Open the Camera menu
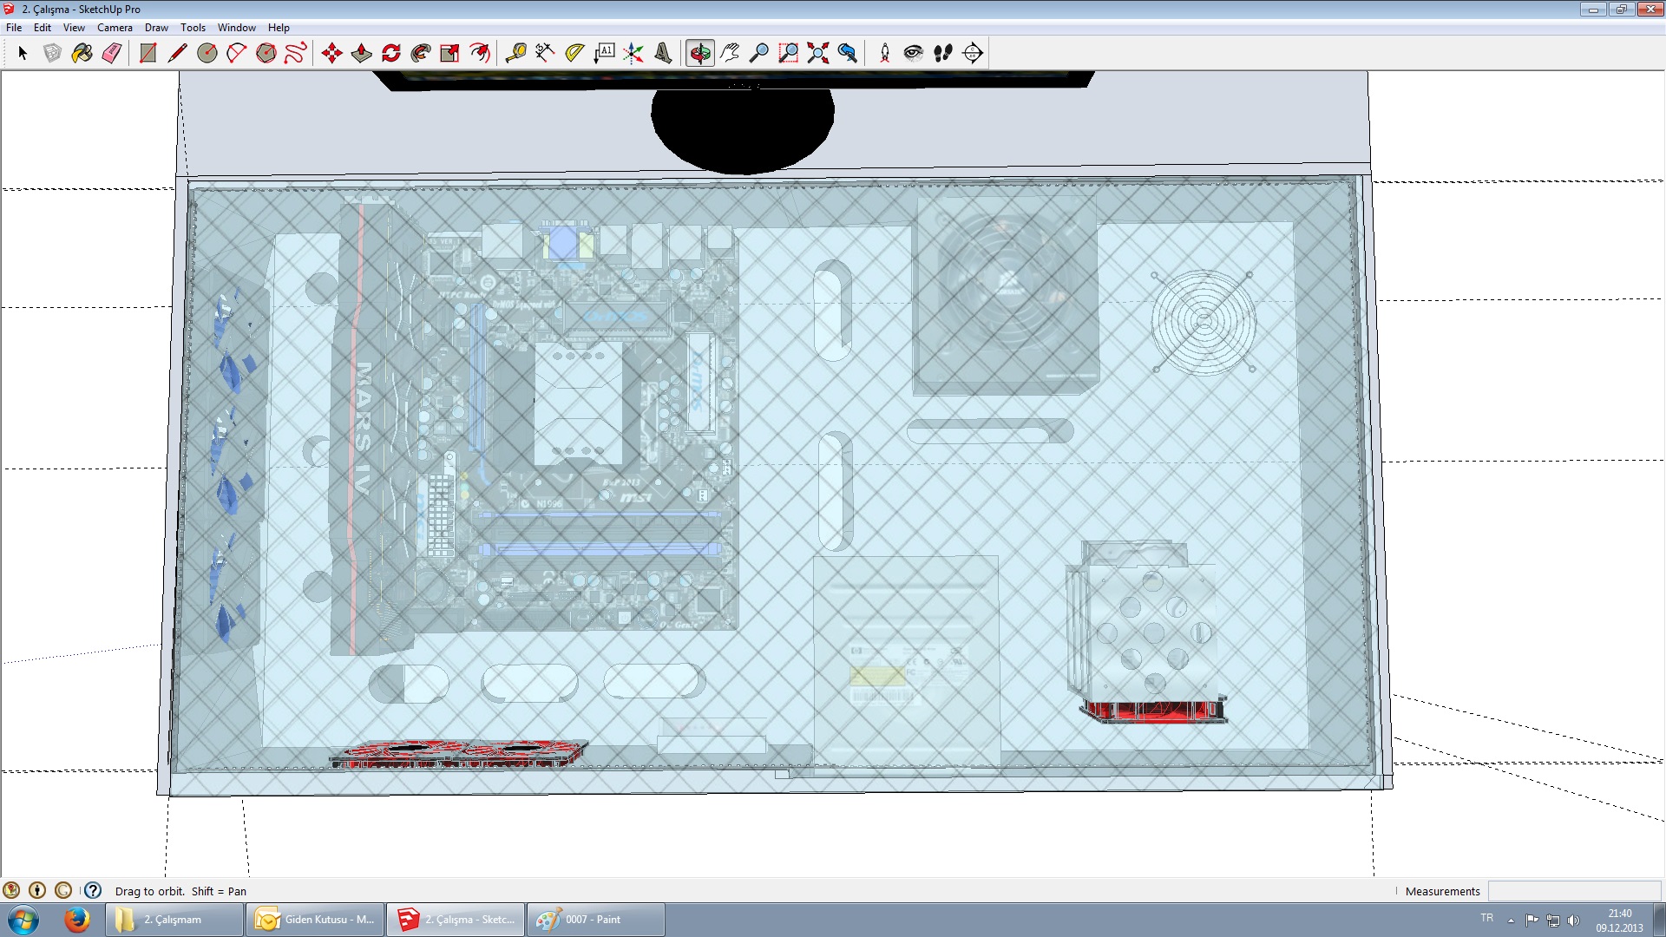This screenshot has height=937, width=1666. click(115, 28)
